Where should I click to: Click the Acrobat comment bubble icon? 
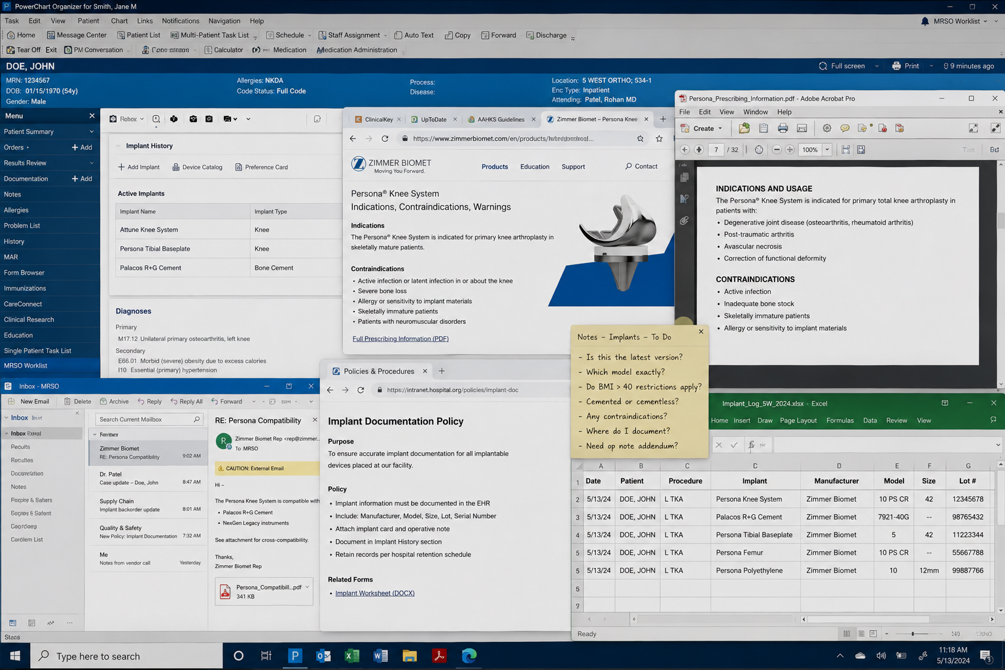(845, 128)
